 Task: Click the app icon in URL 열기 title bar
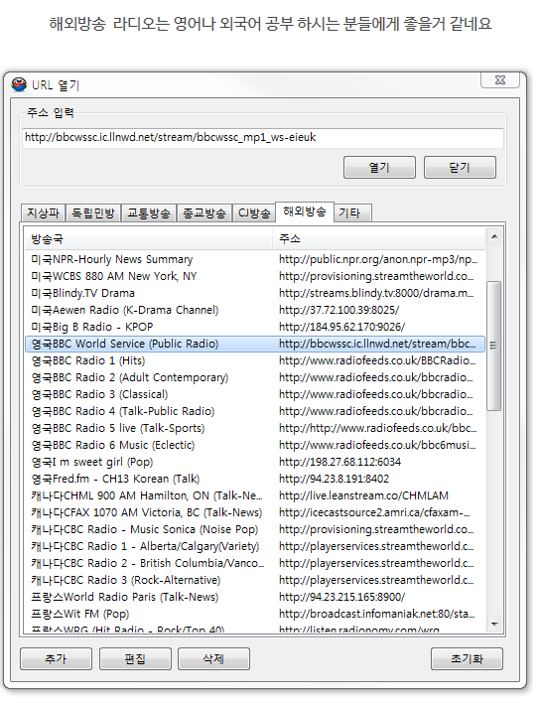click(x=19, y=84)
